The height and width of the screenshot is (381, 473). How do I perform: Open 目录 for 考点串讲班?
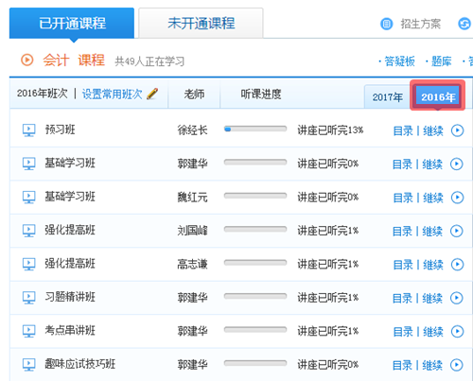tap(403, 332)
